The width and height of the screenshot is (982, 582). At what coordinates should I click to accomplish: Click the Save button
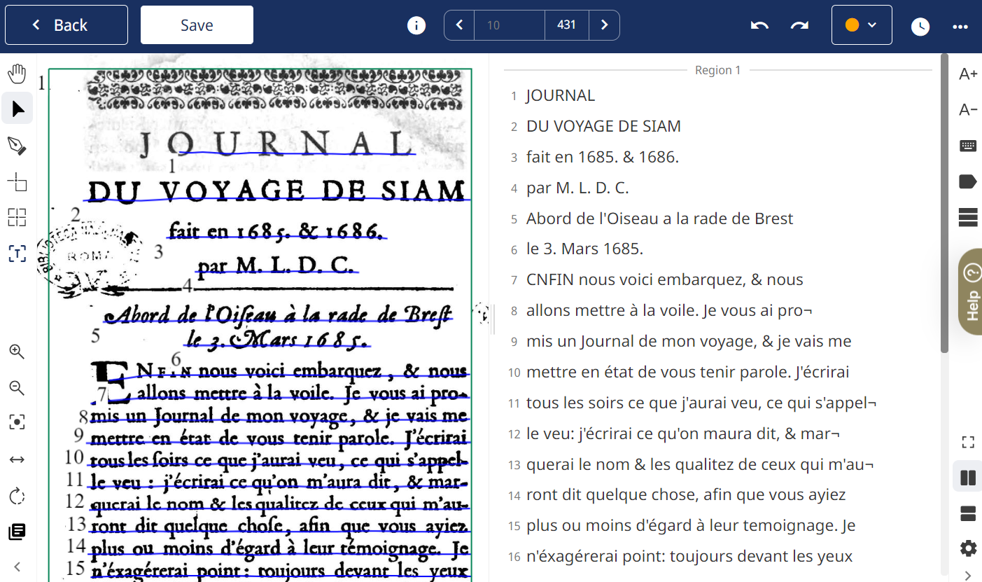197,25
